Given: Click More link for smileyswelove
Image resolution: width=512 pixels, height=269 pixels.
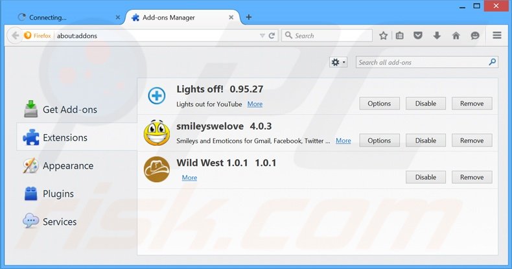Looking at the screenshot, I should [343, 141].
